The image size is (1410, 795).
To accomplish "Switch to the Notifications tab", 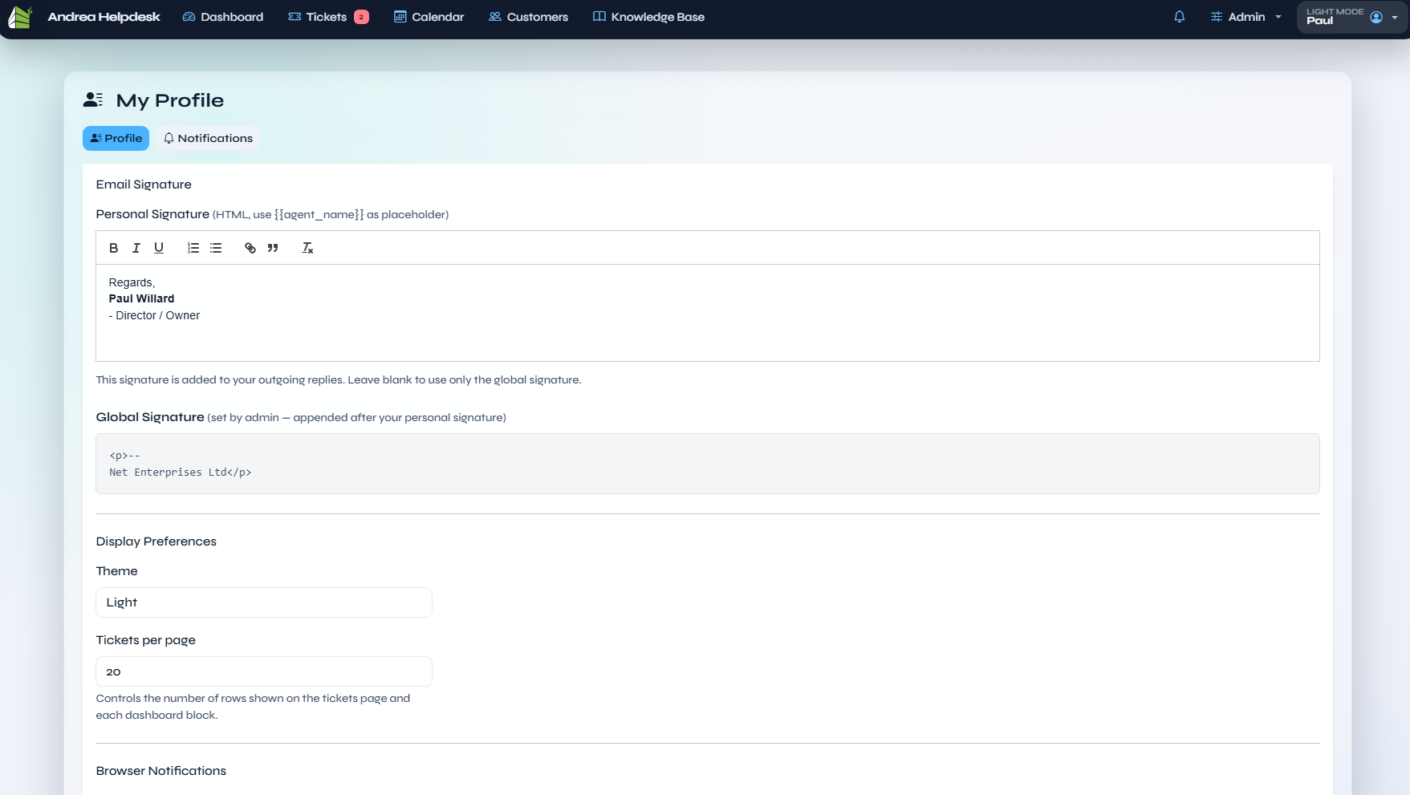I will point(208,138).
